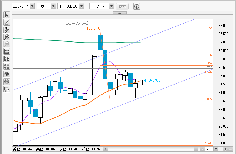Click the current price label 134.765
236x154 pixels.
tap(153, 80)
